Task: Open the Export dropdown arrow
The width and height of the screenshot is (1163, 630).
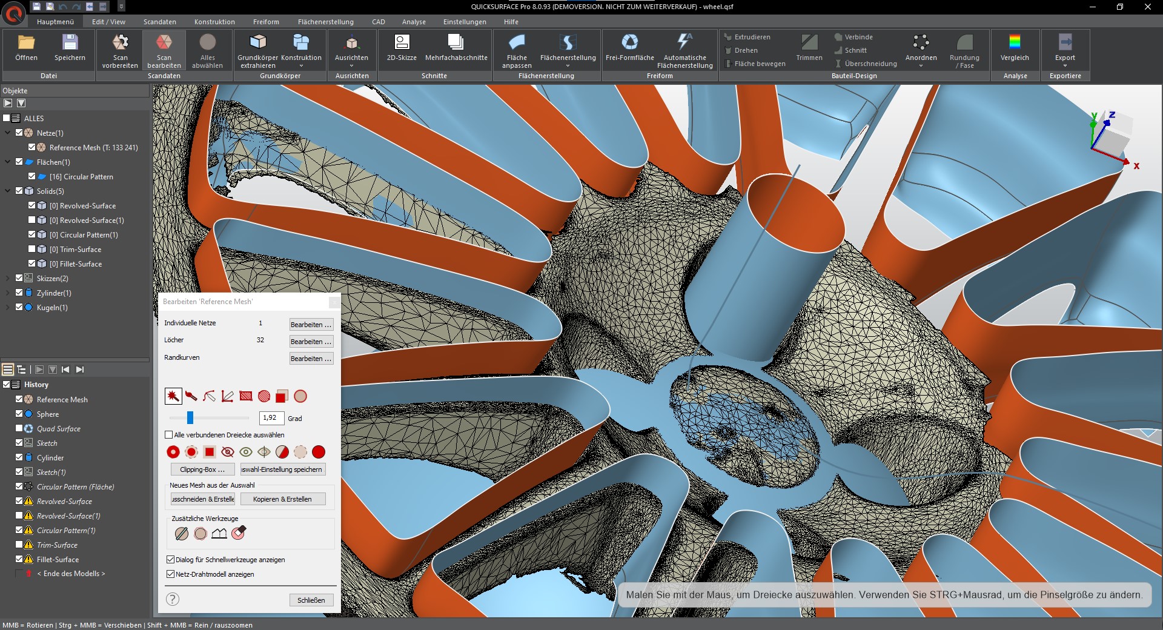Action: click(x=1065, y=66)
